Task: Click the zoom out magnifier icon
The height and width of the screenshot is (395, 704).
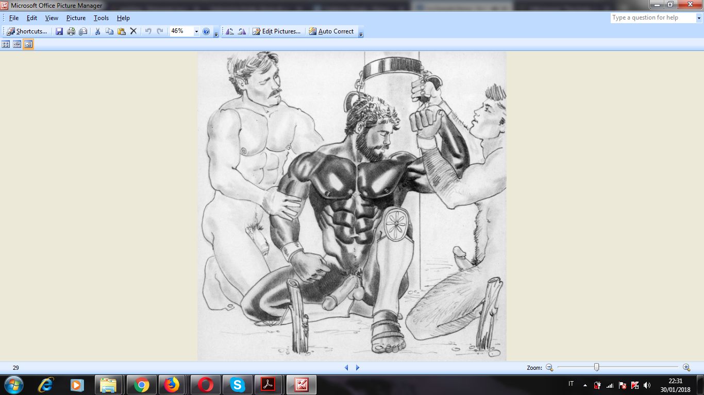Action: (549, 367)
